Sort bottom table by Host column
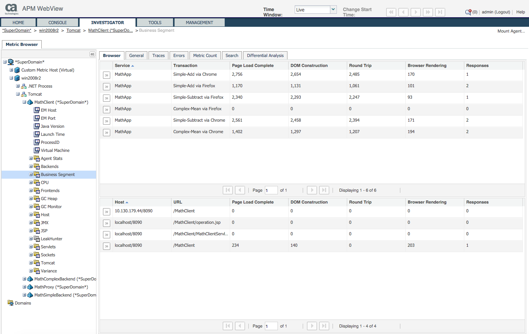The height and width of the screenshot is (334, 529). tap(142, 202)
